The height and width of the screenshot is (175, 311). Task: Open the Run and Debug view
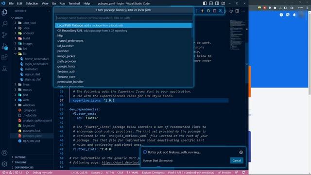[x=4, y=47]
